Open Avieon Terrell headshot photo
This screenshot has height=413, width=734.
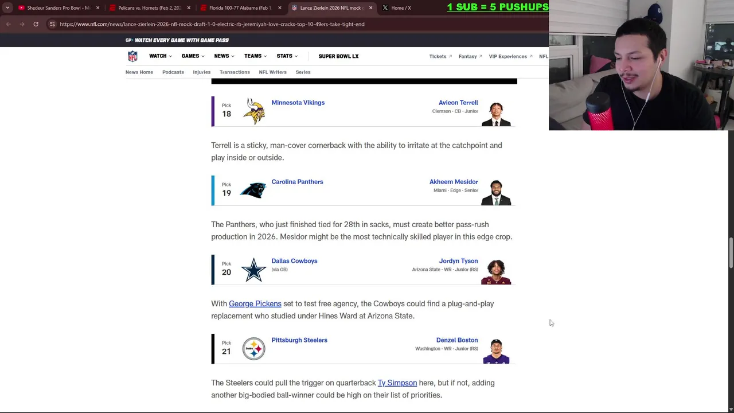click(496, 114)
